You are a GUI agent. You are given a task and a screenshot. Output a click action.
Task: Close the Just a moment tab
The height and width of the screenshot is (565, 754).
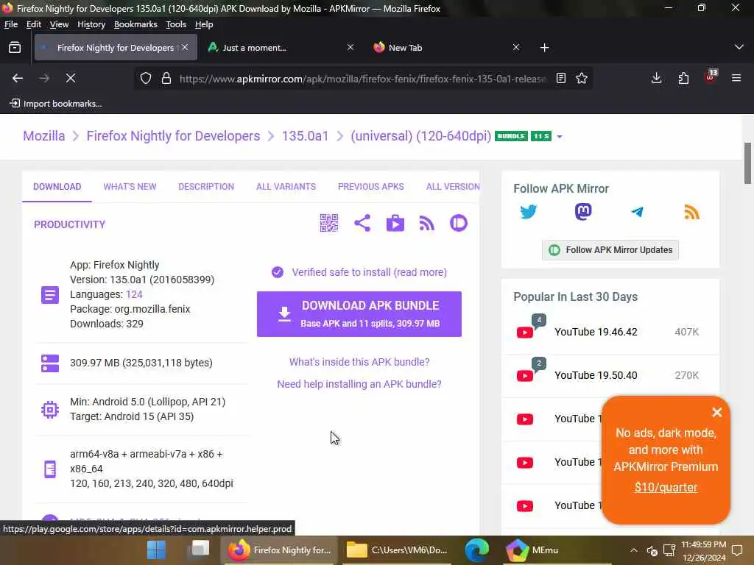(x=350, y=47)
